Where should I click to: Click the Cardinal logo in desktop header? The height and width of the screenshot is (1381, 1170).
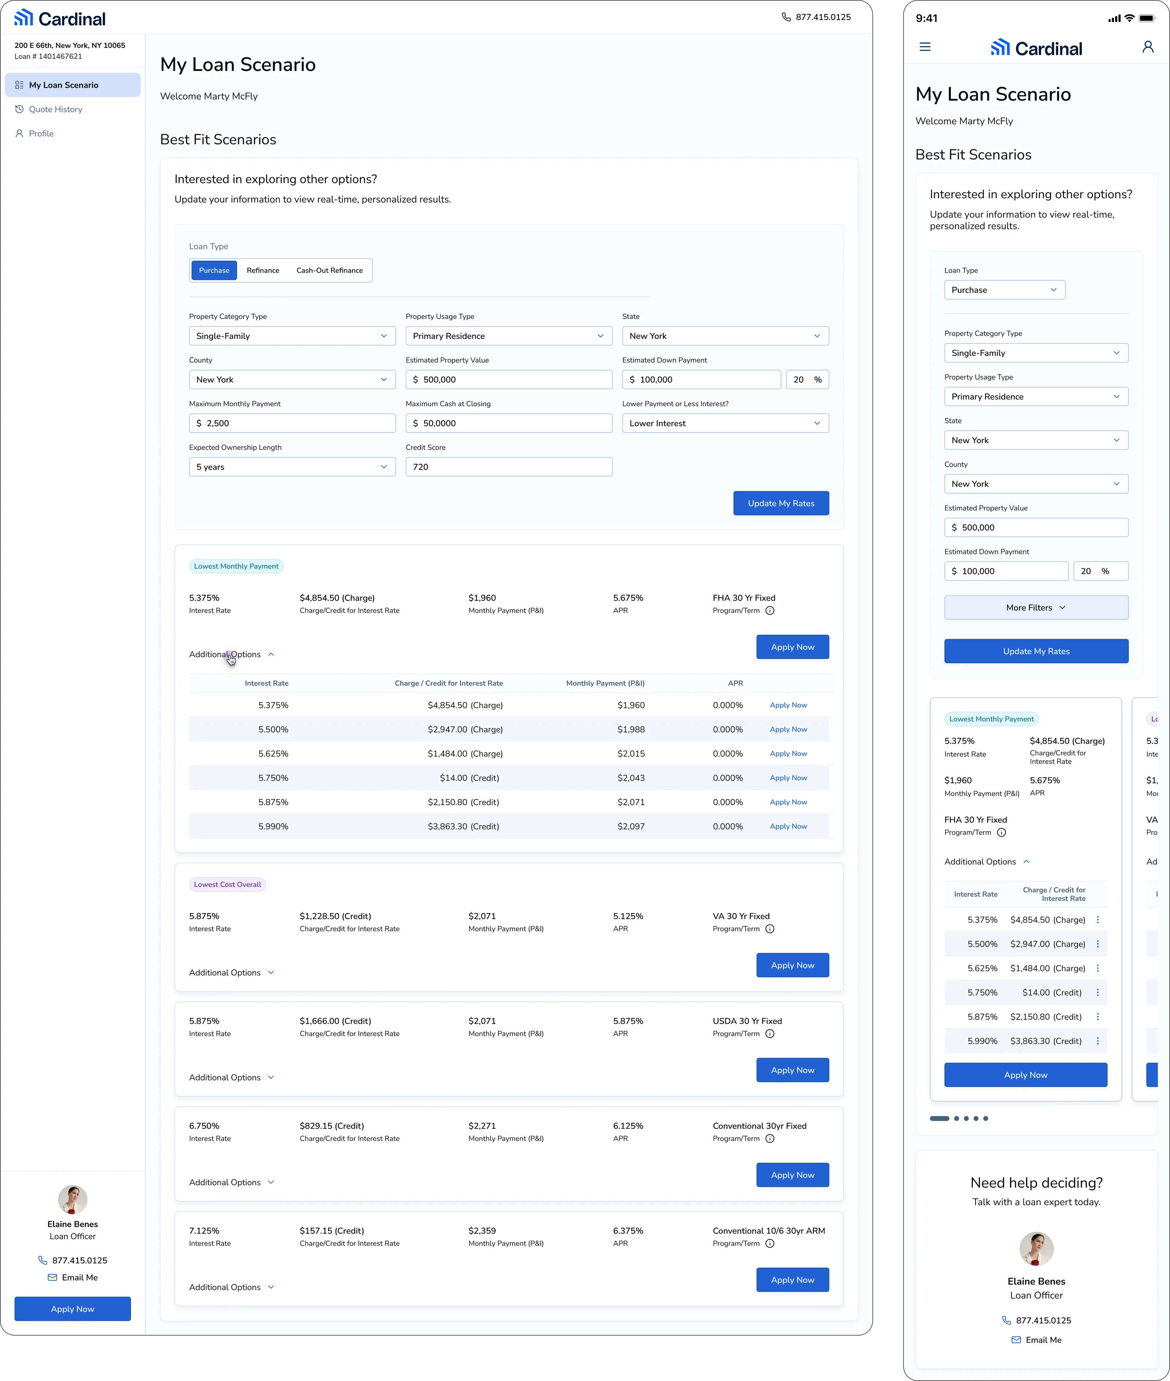[x=60, y=18]
